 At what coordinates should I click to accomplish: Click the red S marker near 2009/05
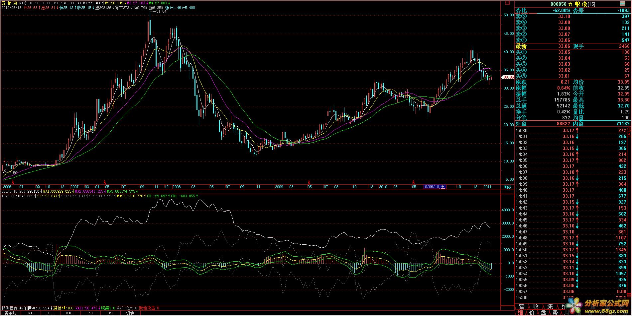(x=309, y=182)
